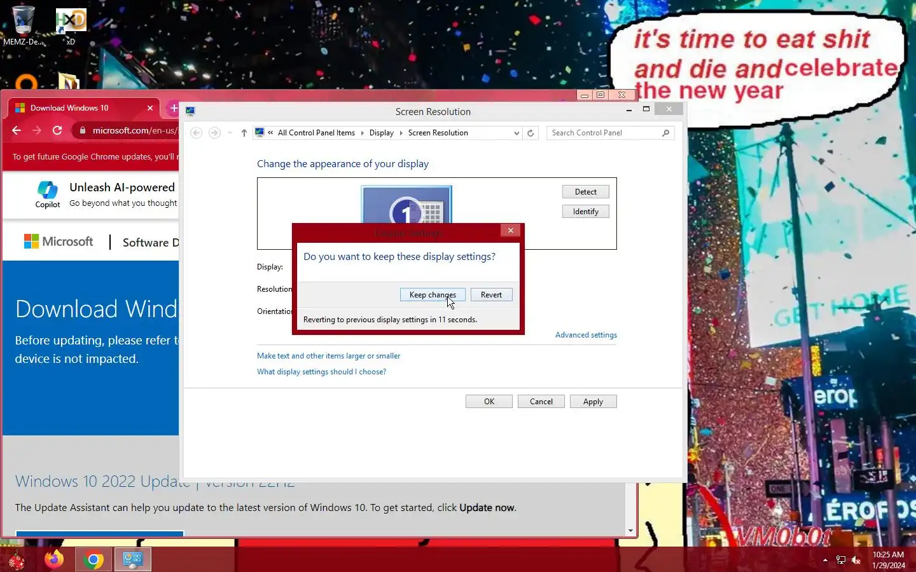Click the Control Panel back button
This screenshot has width=916, height=572.
pyautogui.click(x=197, y=133)
